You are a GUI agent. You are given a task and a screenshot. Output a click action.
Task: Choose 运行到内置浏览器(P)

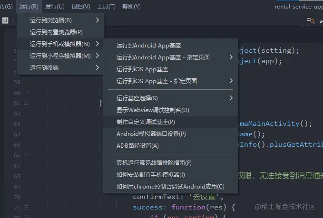[60, 32]
